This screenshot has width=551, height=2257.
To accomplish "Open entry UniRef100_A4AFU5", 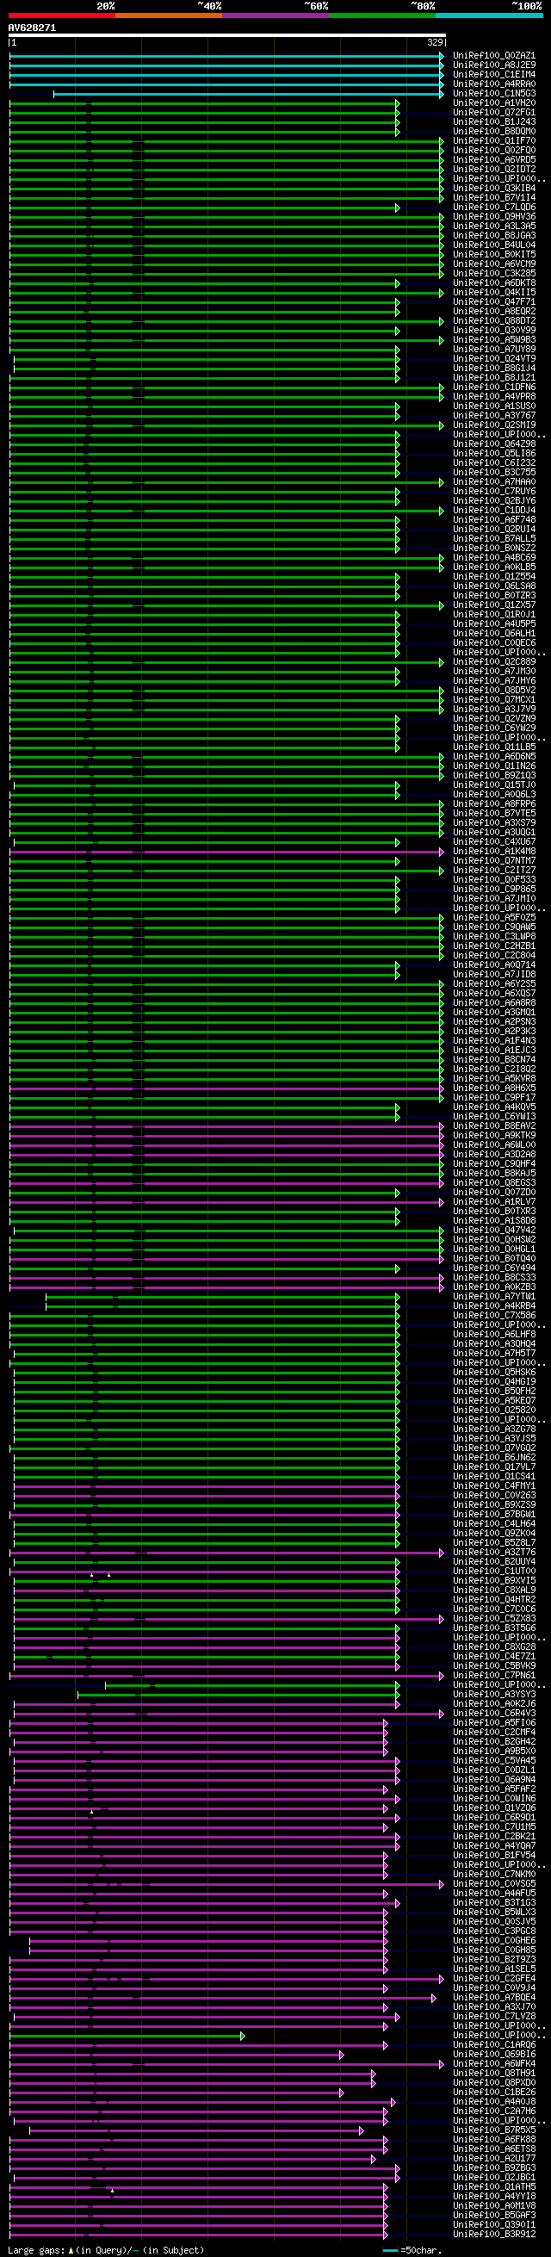I will pyautogui.click(x=494, y=1894).
